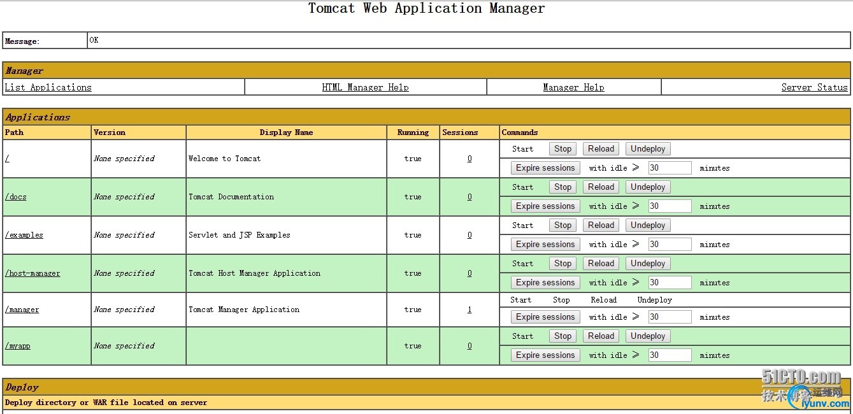Undeploy the /host-manager application

pos(648,264)
